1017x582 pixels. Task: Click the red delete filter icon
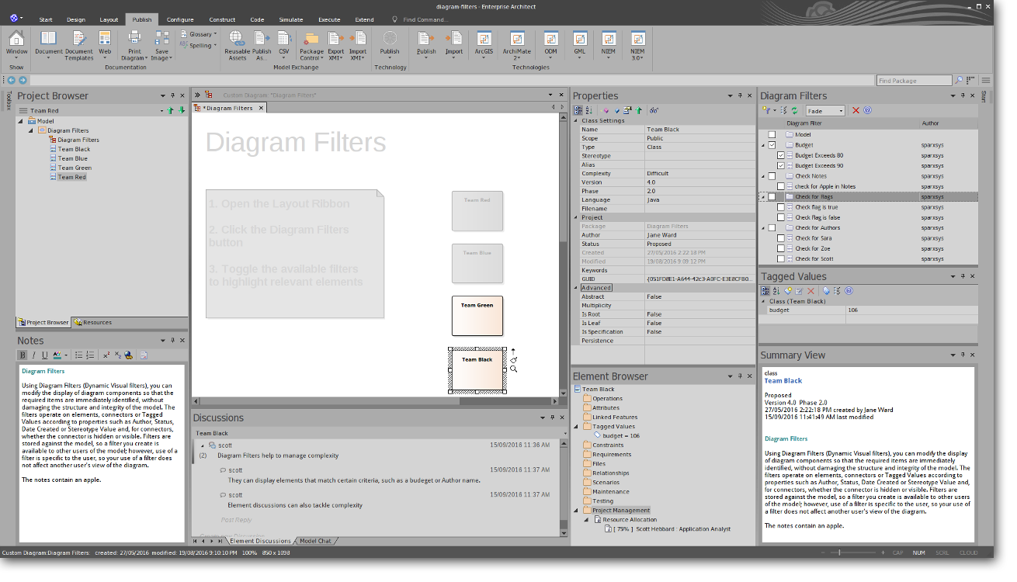(x=856, y=111)
